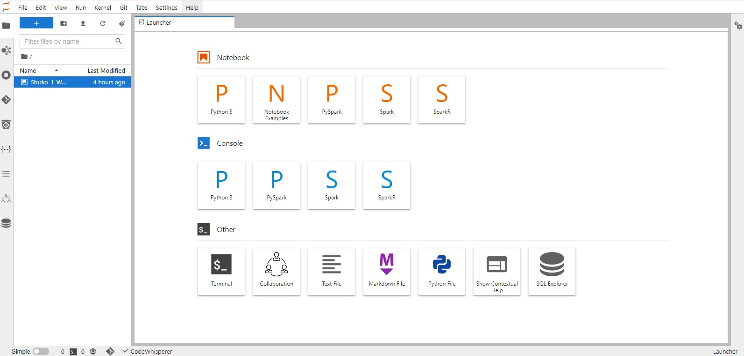Image resolution: width=744 pixels, height=356 pixels.
Task: Open the Run menu
Action: pyautogui.click(x=81, y=7)
